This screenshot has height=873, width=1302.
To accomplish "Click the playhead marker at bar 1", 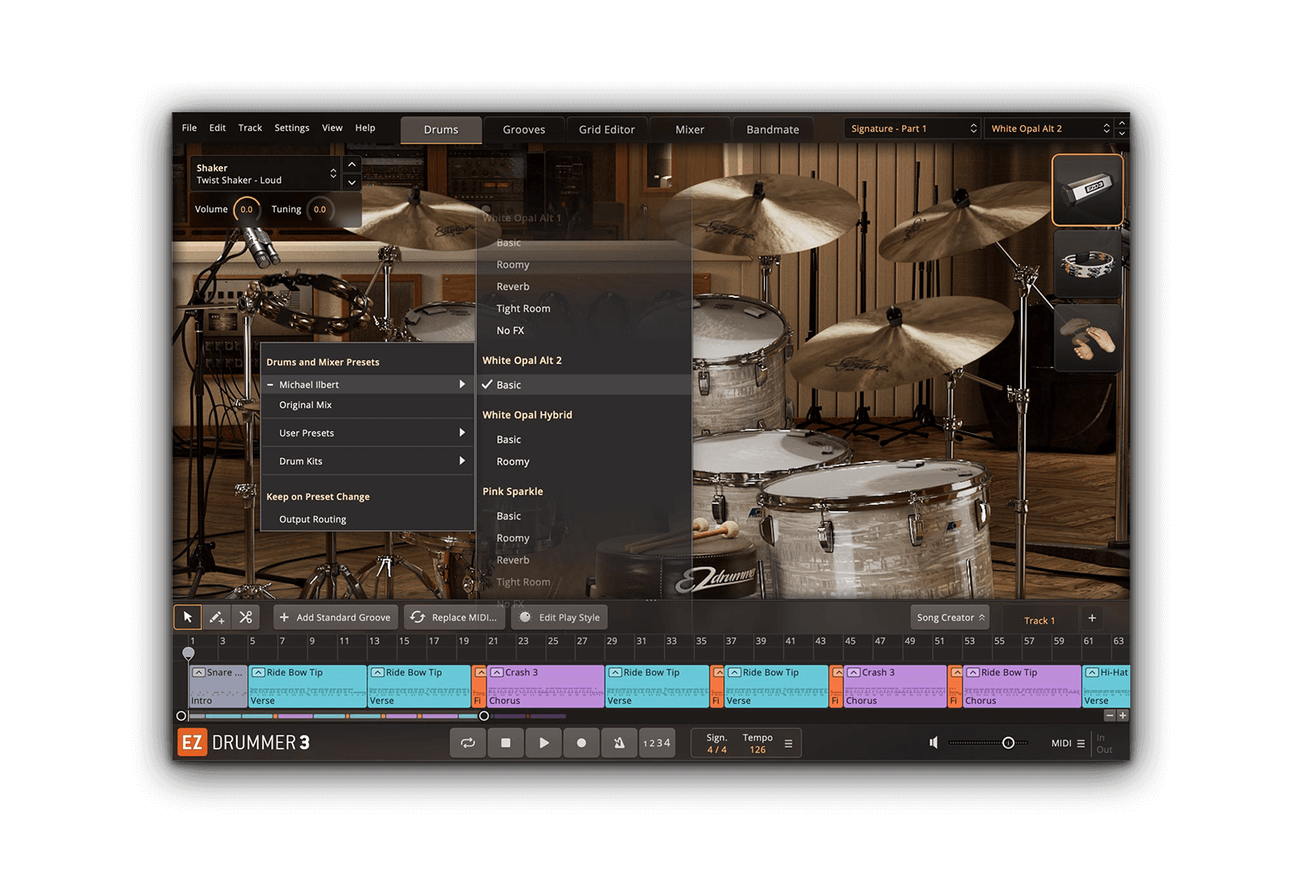I will coord(189,653).
